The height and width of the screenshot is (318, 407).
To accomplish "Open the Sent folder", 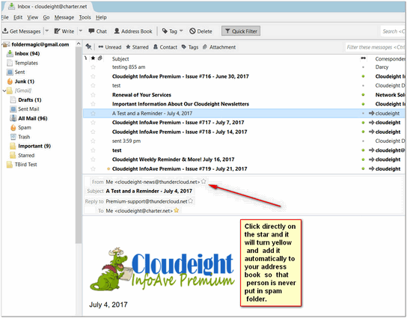I will [19, 72].
